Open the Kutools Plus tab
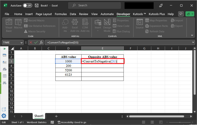 pyautogui.click(x=157, y=14)
